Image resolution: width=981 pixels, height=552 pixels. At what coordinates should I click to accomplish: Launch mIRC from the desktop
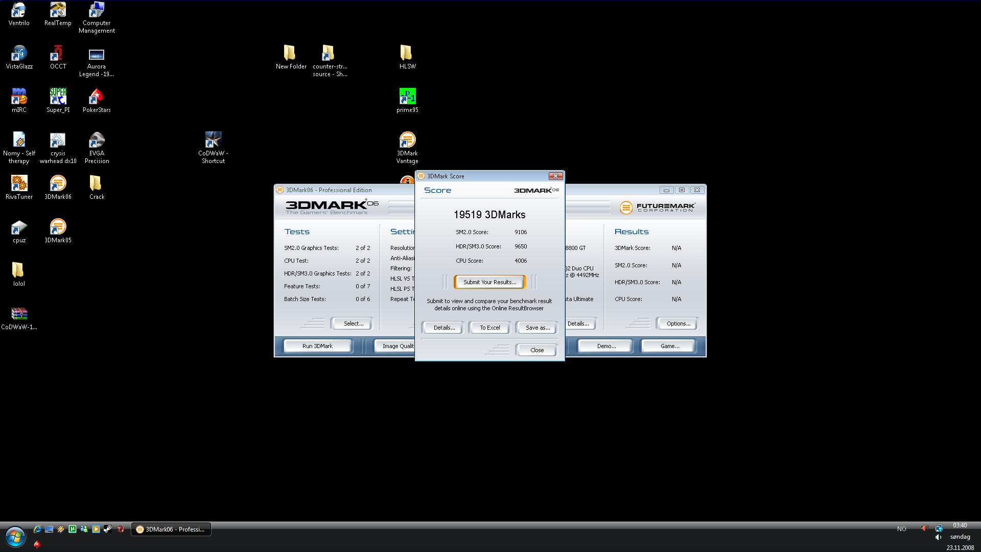(x=19, y=101)
